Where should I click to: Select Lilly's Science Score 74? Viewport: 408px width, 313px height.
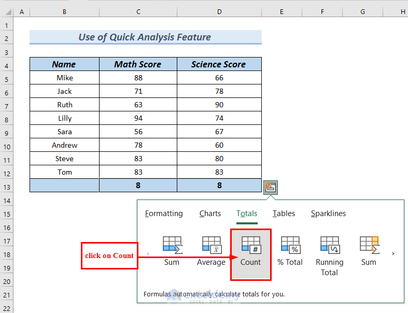(x=219, y=118)
